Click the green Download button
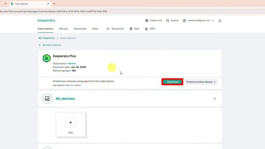Image resolution: width=265 pixels, height=149 pixels. click(172, 82)
